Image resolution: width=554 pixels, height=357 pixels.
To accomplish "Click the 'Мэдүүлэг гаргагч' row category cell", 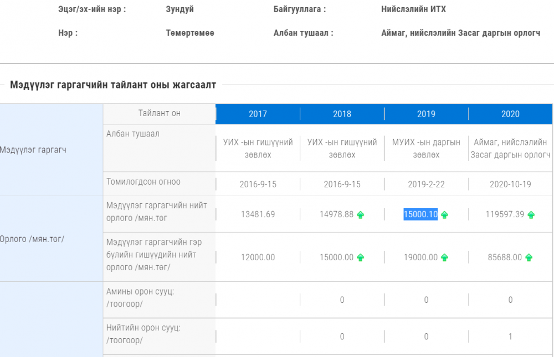I will 33,150.
